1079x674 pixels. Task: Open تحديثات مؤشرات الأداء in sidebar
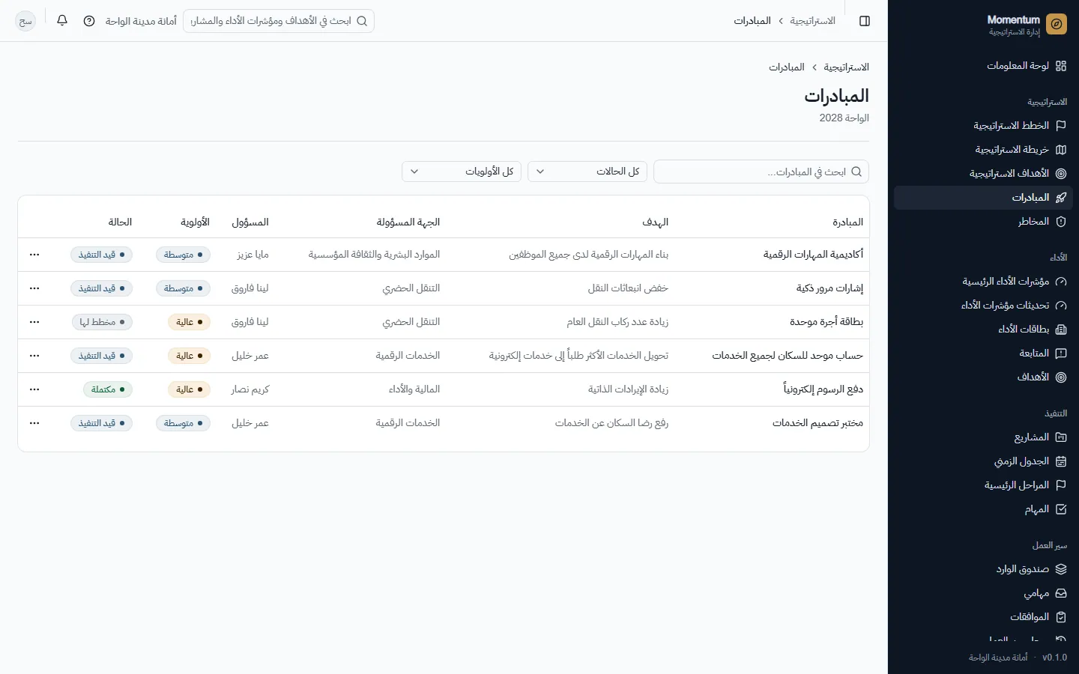pos(983,306)
